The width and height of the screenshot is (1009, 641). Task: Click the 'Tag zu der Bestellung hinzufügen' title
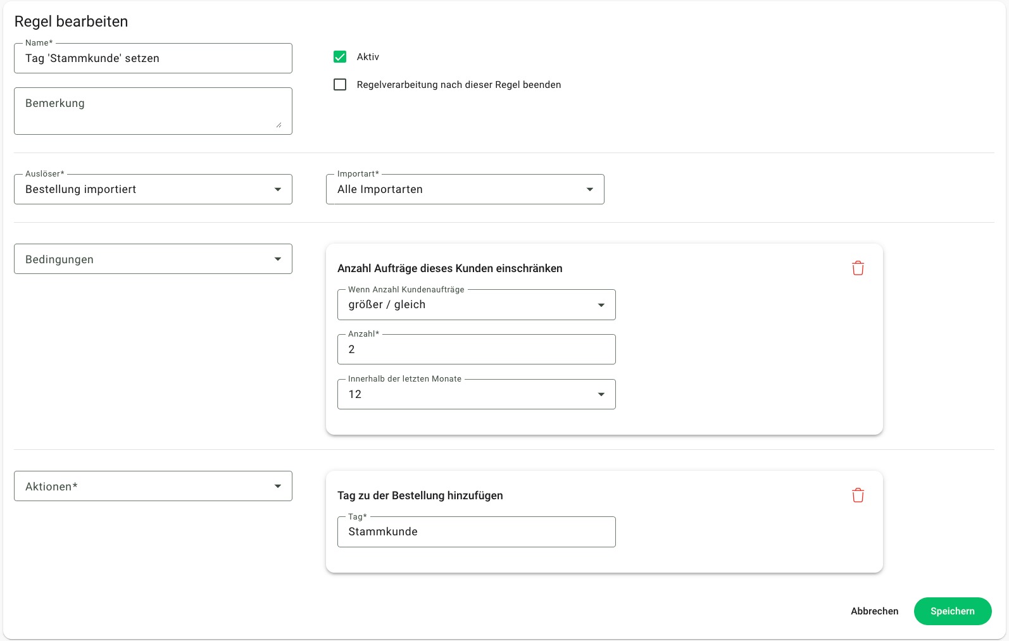pyautogui.click(x=420, y=495)
